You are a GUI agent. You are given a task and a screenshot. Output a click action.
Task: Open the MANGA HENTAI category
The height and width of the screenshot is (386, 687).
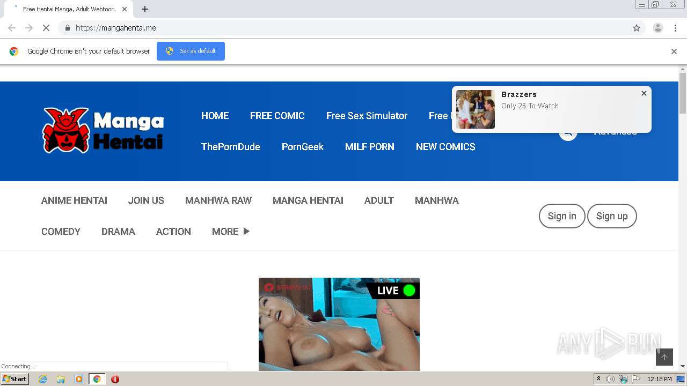point(308,201)
